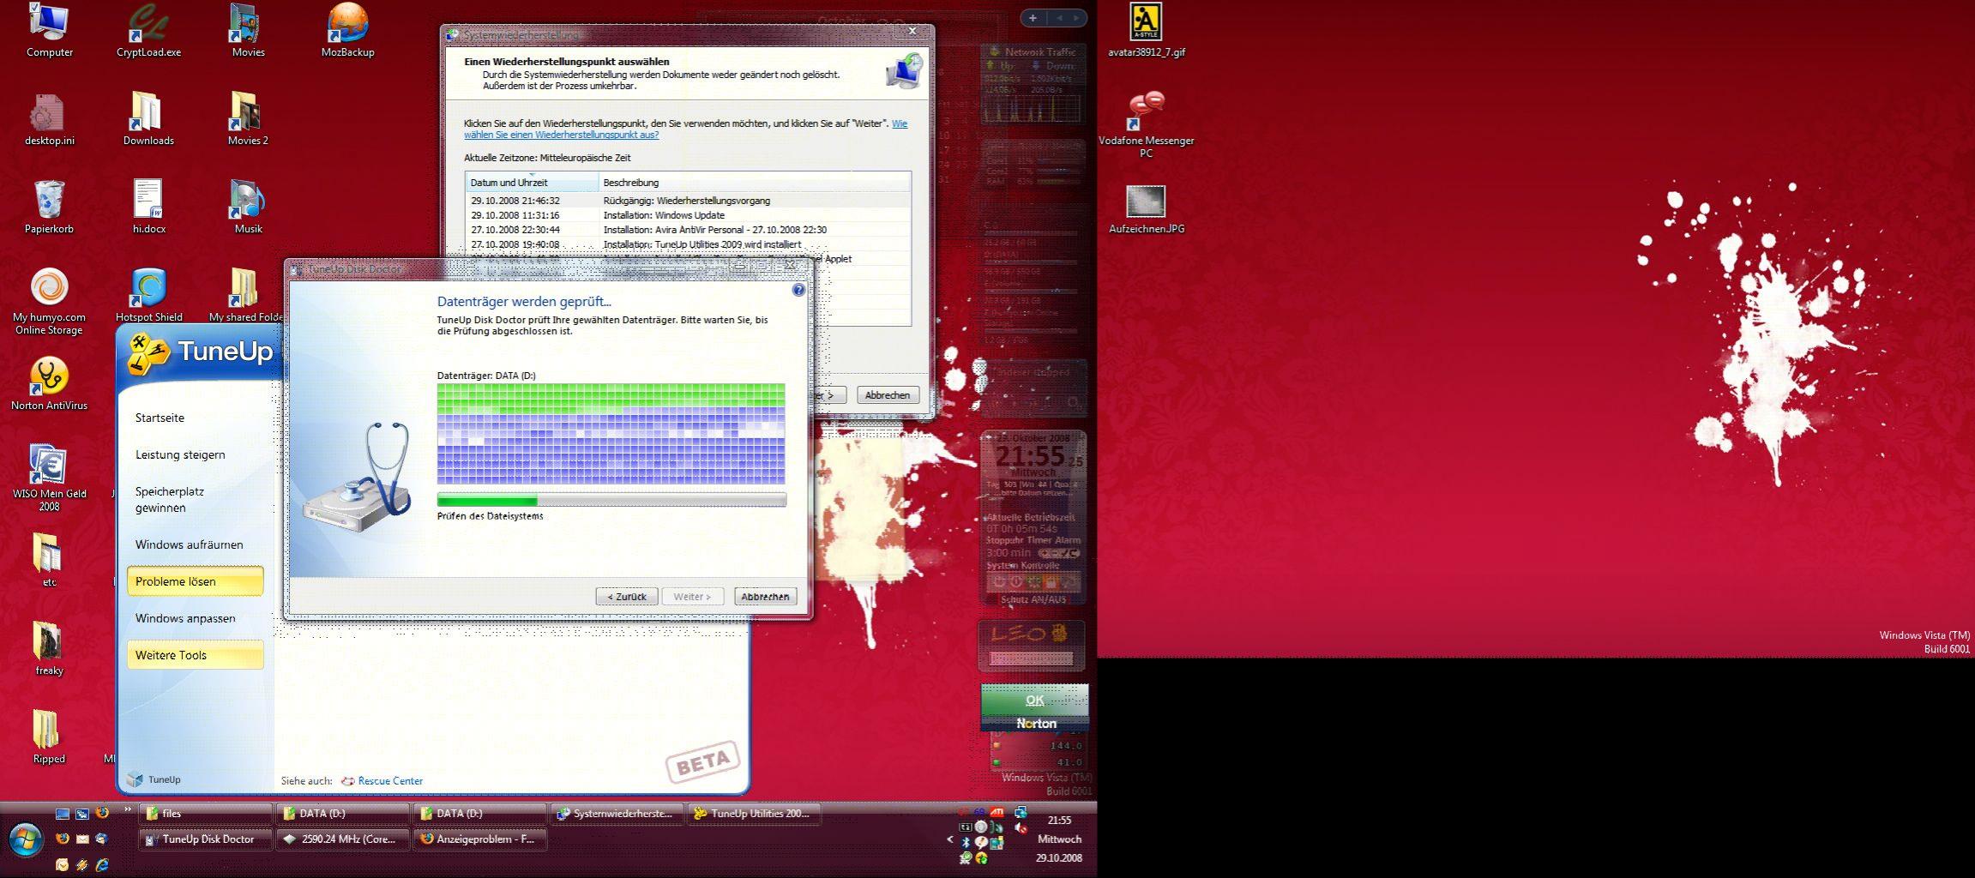Image resolution: width=1975 pixels, height=878 pixels.
Task: Launch Hotspot Shield from the desktop
Action: pyautogui.click(x=148, y=297)
